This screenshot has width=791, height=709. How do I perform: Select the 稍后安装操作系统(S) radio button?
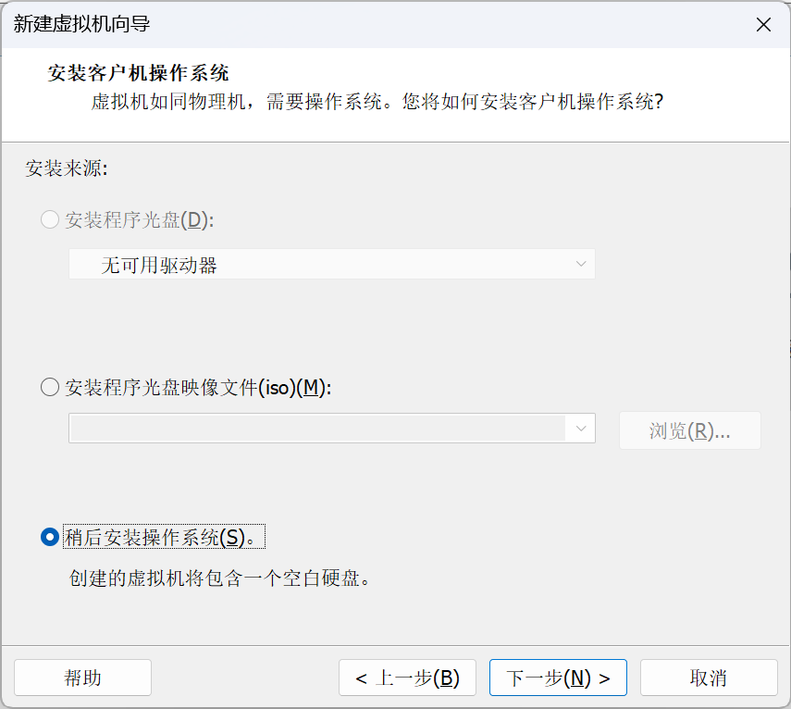point(50,537)
